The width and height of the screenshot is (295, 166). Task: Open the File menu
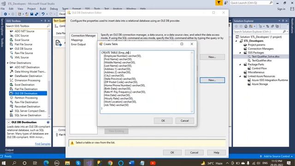pyautogui.click(x=3, y=9)
